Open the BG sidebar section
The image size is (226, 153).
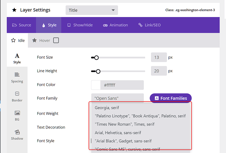[17, 115]
